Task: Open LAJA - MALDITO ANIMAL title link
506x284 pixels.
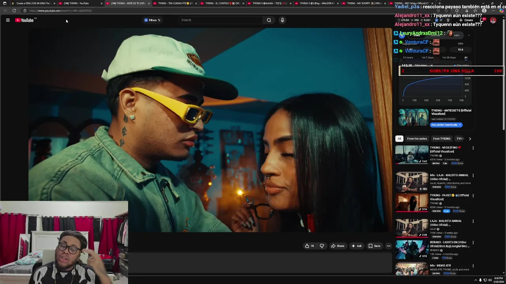Action: tap(446, 223)
